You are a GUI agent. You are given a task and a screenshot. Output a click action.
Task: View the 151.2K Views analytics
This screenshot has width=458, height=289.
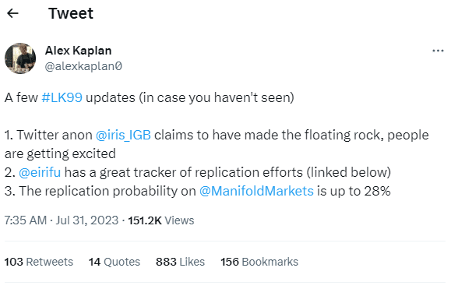(161, 220)
